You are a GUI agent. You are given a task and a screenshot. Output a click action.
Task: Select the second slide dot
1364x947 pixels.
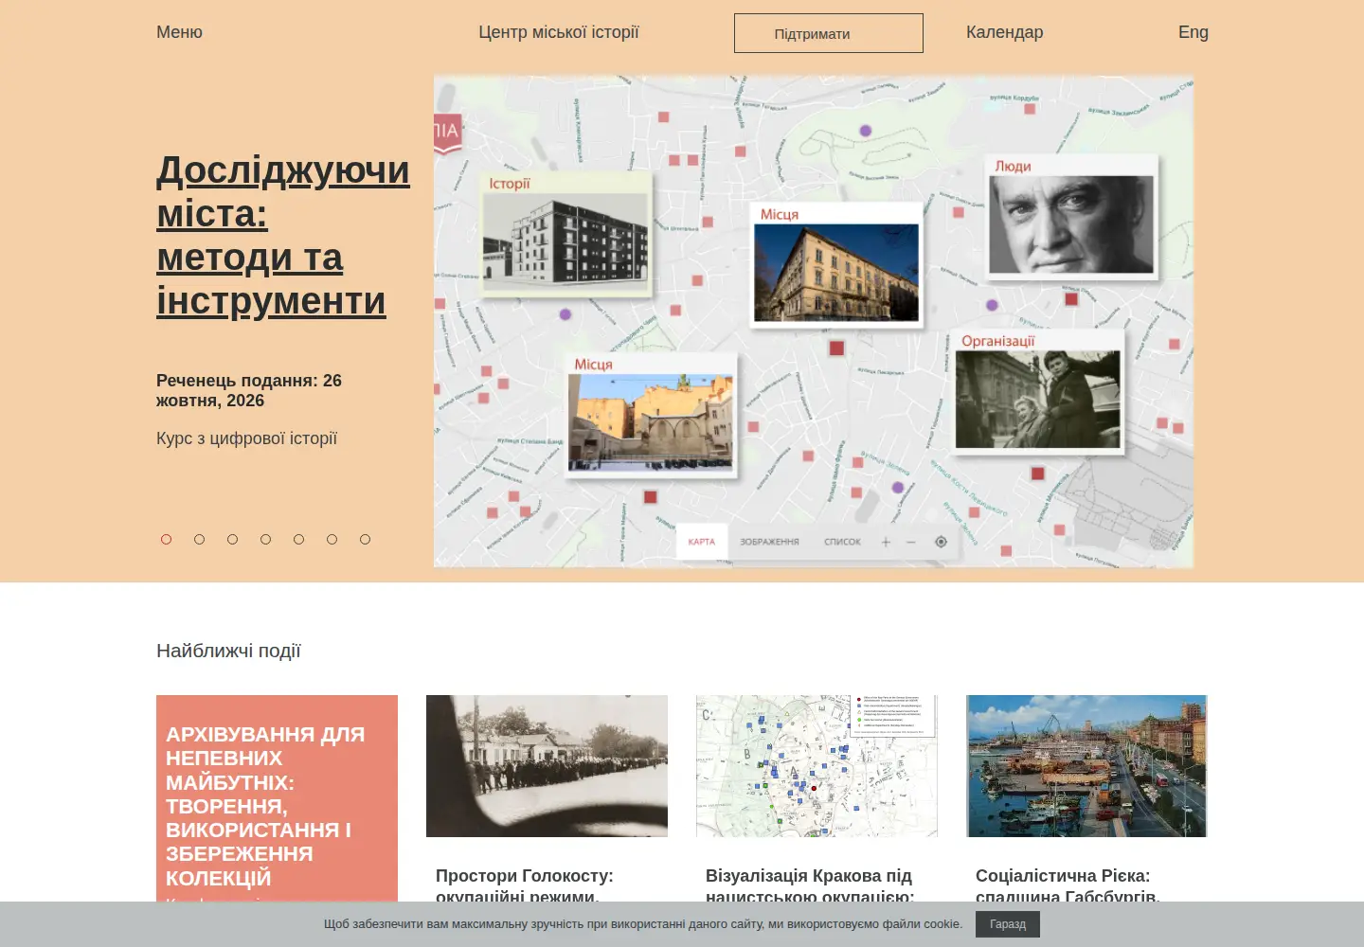coord(200,540)
